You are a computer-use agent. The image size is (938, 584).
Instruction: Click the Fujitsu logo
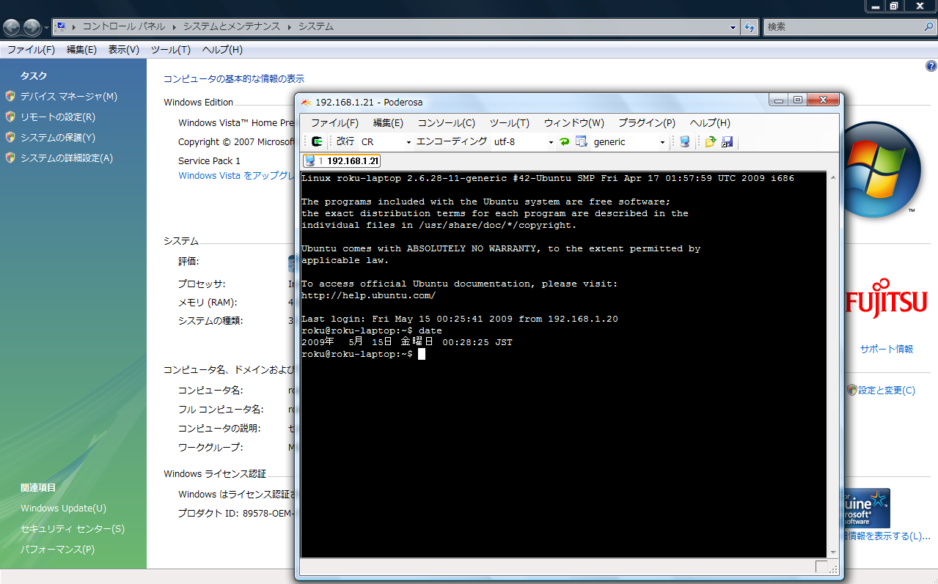[x=887, y=299]
